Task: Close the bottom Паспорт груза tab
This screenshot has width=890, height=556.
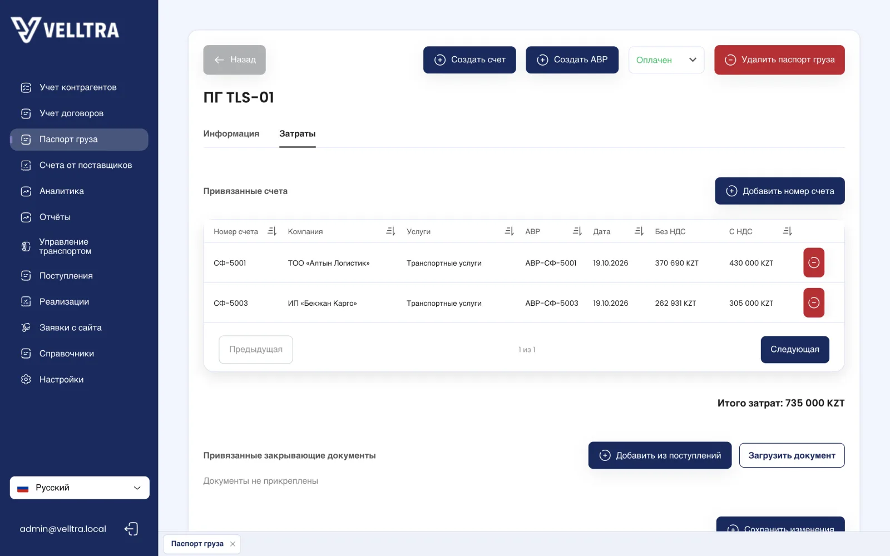Action: tap(233, 544)
